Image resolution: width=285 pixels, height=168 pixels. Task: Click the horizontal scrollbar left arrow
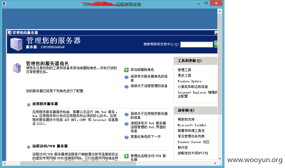[x=4, y=163]
